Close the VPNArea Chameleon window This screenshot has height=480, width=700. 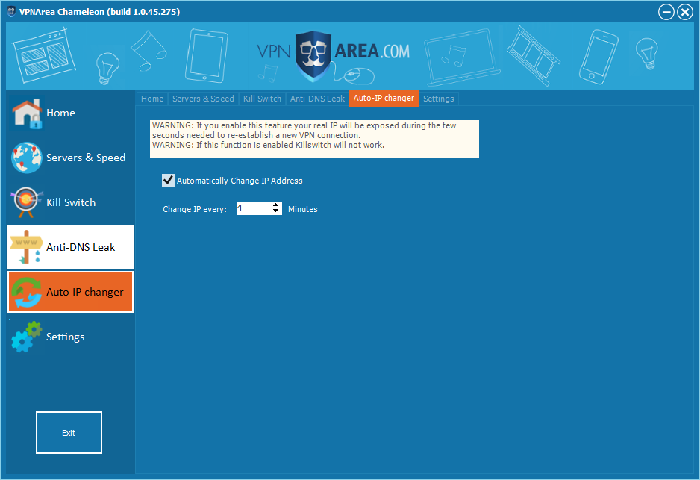point(685,12)
